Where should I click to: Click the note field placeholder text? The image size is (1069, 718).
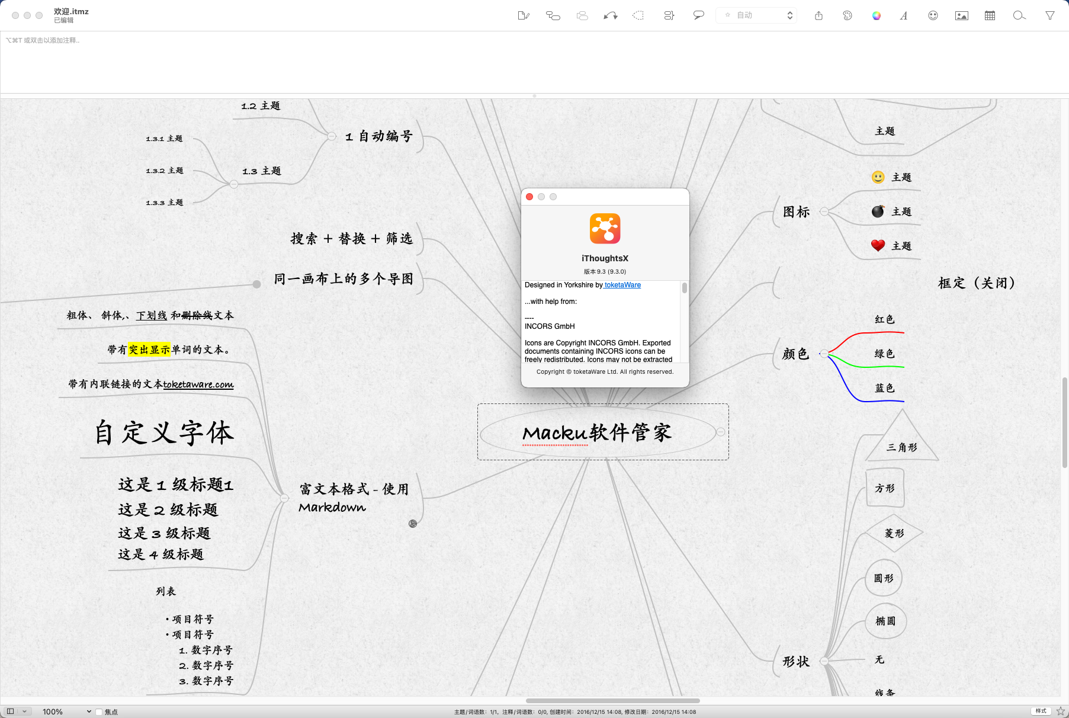pos(43,40)
